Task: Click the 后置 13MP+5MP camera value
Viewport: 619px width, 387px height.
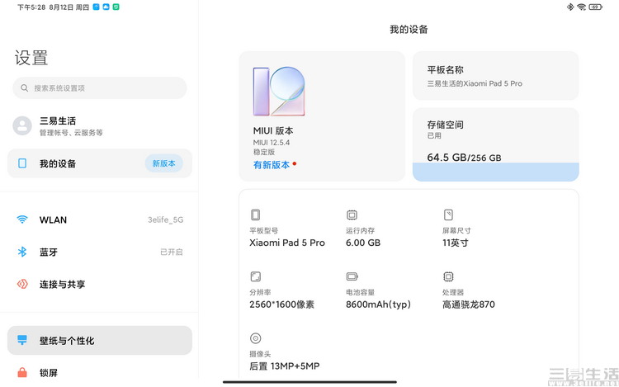Action: [x=285, y=366]
